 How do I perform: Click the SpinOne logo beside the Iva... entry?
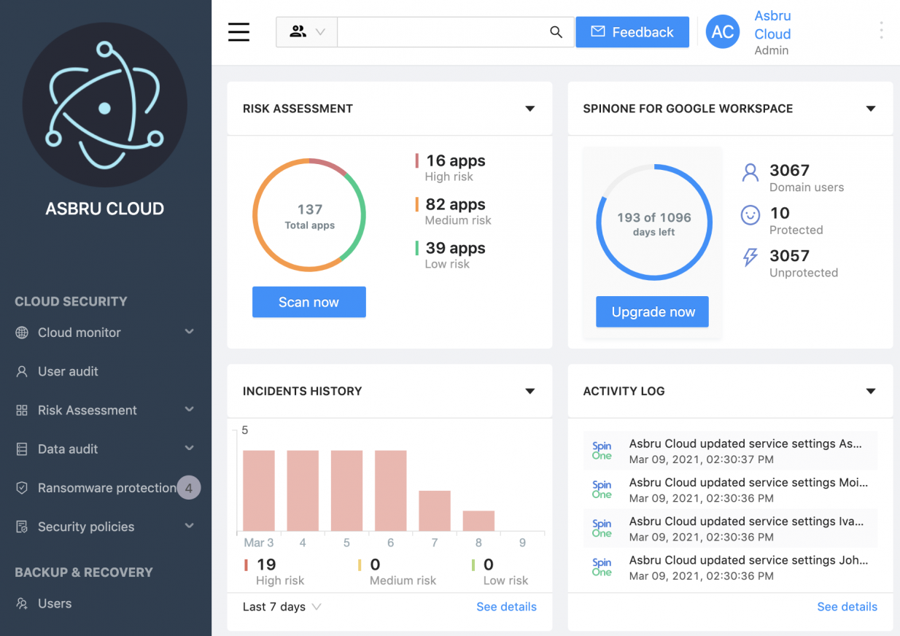pos(602,528)
